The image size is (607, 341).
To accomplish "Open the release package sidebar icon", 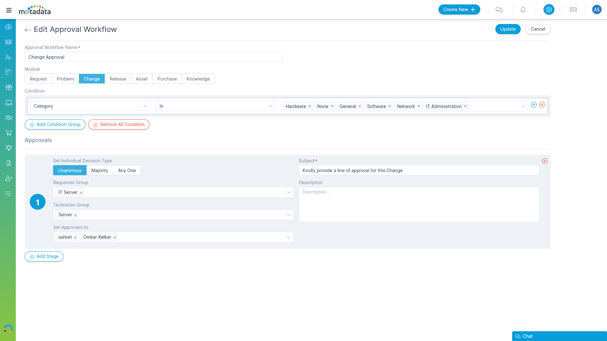I will click(x=9, y=87).
